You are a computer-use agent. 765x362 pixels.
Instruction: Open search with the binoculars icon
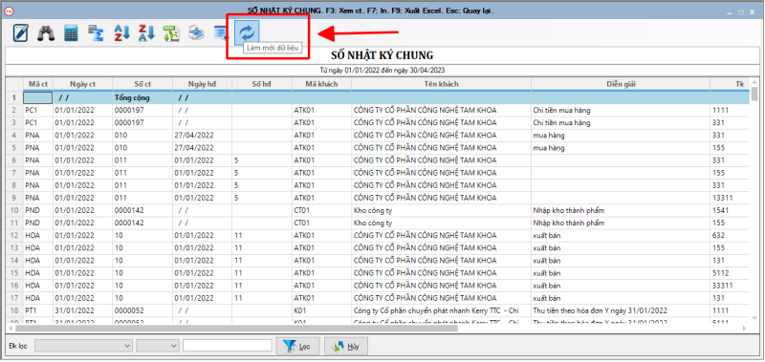click(46, 32)
